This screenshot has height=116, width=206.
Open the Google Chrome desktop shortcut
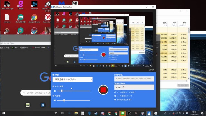pyautogui.click(x=34, y=19)
